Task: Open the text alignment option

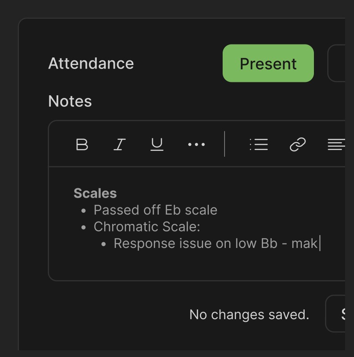Action: [337, 144]
